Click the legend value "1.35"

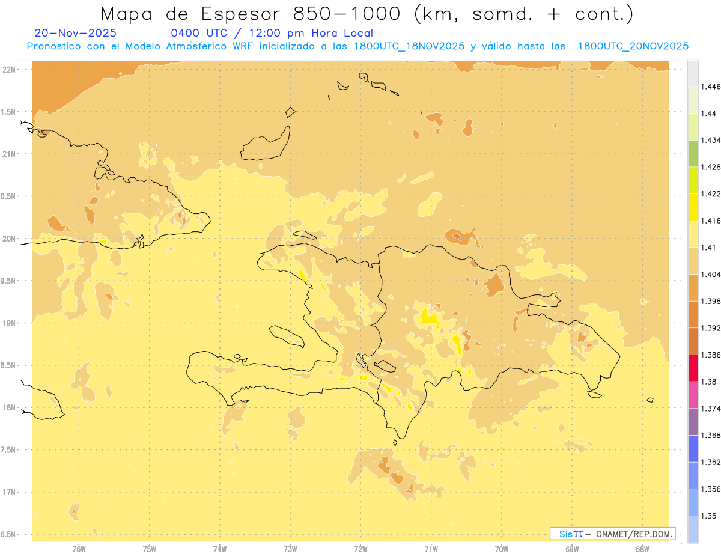708,516
